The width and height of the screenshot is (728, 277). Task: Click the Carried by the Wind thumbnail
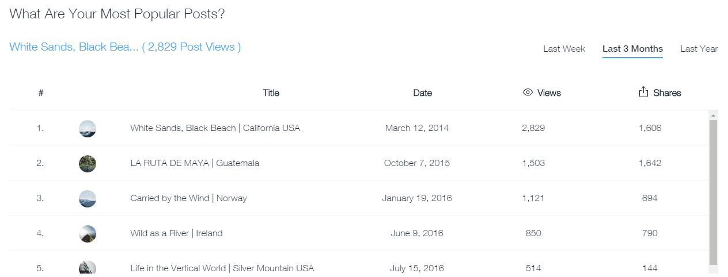click(88, 198)
